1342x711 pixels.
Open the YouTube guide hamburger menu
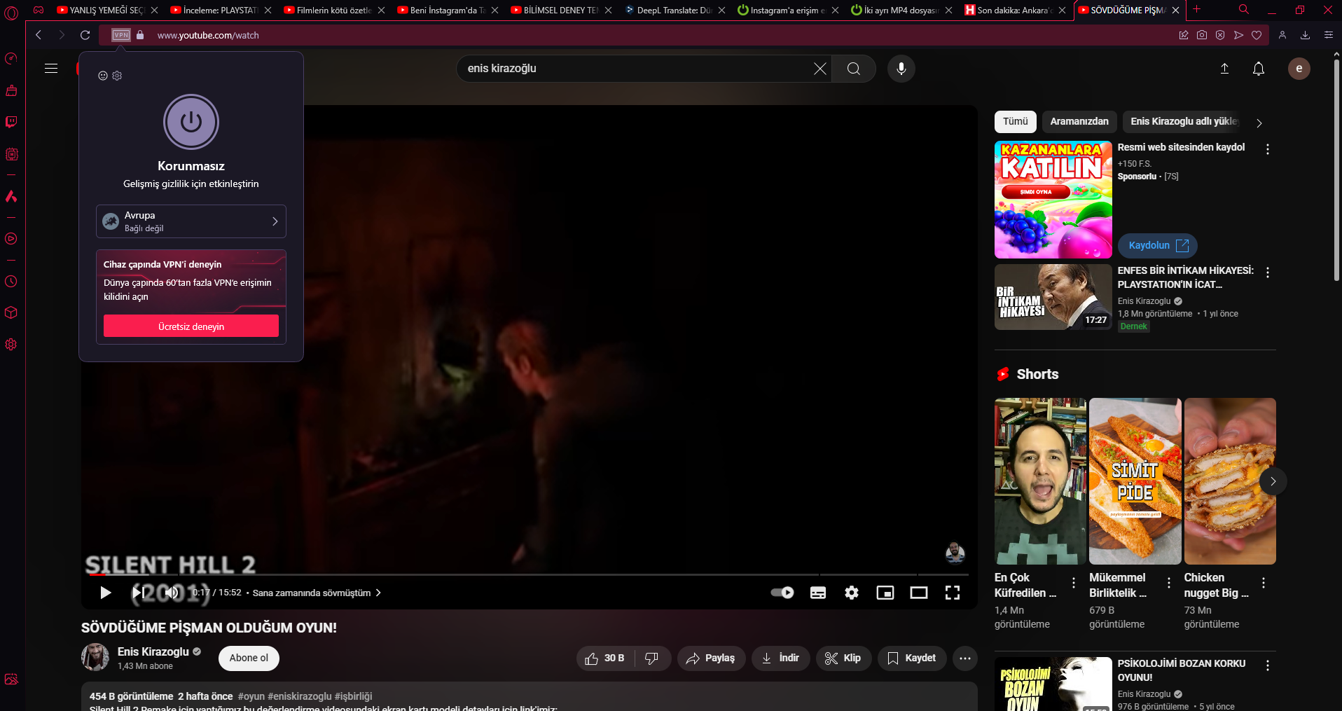tap(51, 69)
